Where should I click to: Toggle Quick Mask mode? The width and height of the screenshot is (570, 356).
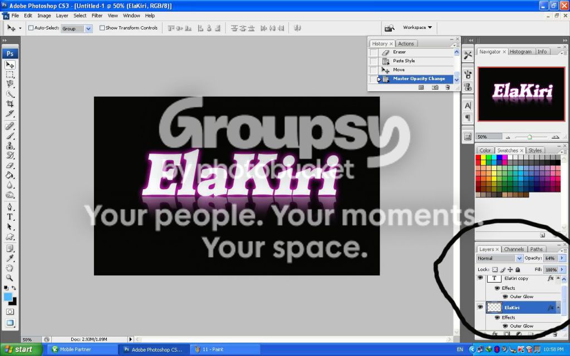(10, 311)
